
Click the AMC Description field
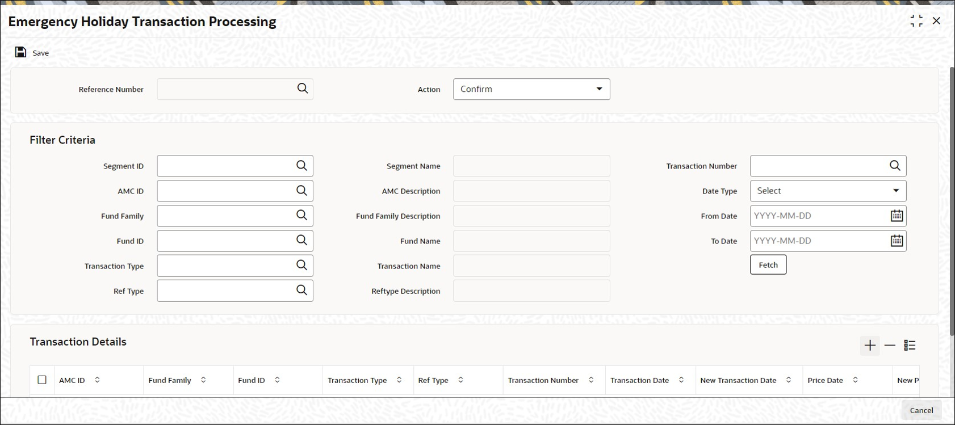531,191
